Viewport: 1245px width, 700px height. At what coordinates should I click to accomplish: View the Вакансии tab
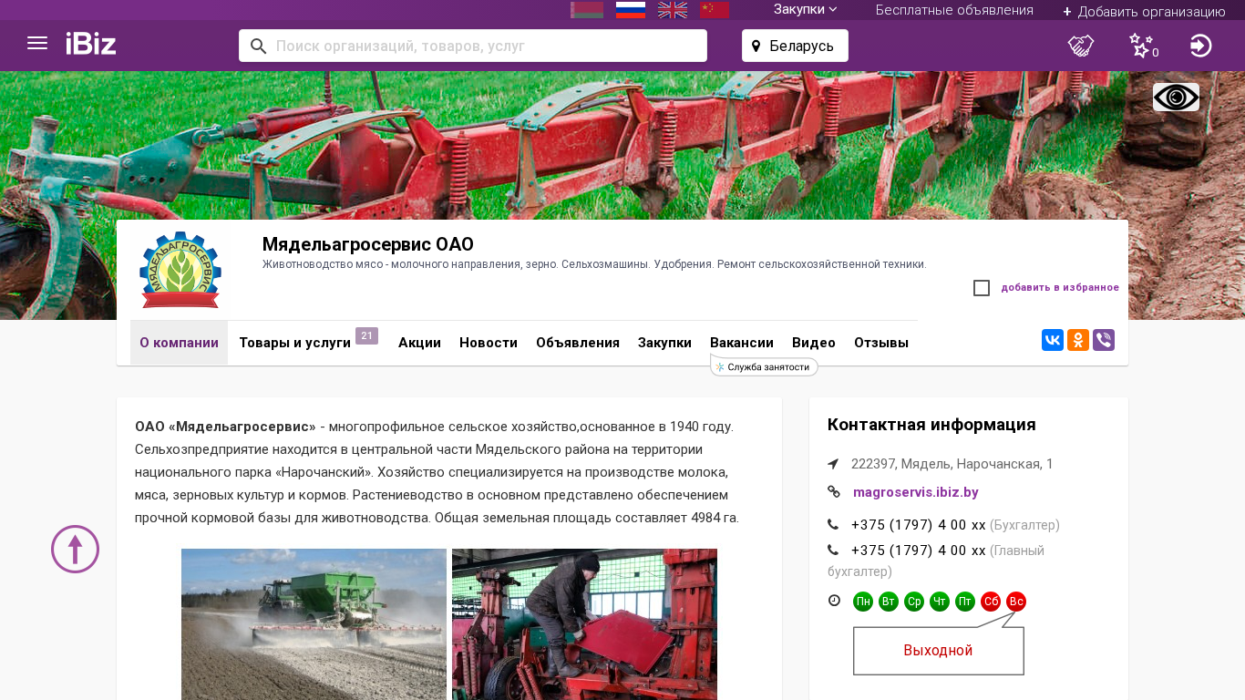coord(742,343)
